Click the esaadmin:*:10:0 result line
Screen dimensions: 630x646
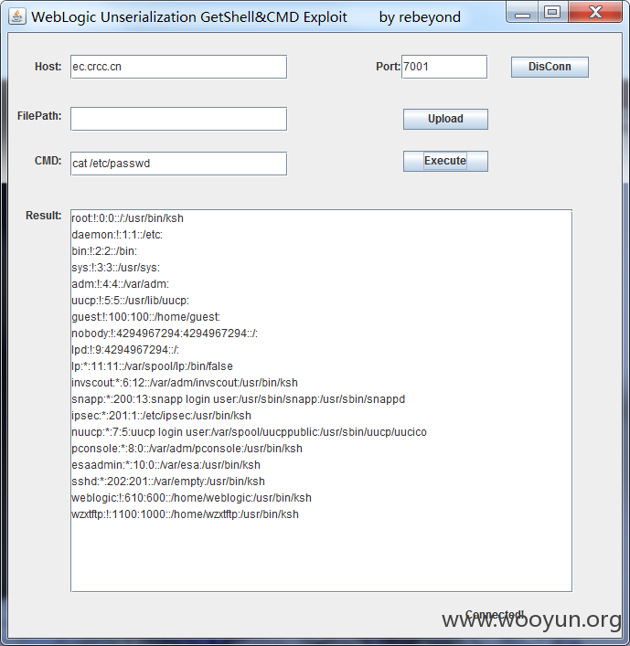click(166, 465)
